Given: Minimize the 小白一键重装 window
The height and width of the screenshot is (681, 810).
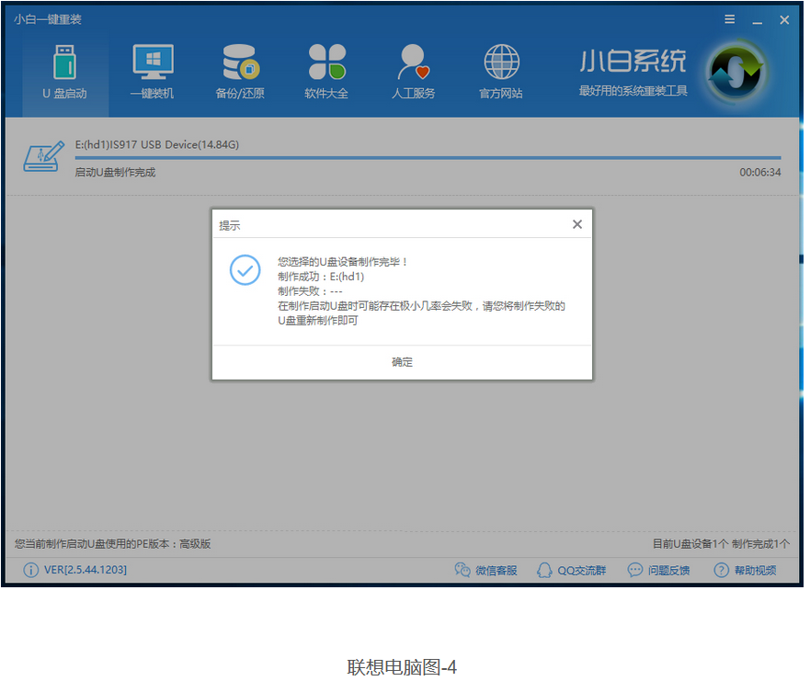Looking at the screenshot, I should [757, 19].
